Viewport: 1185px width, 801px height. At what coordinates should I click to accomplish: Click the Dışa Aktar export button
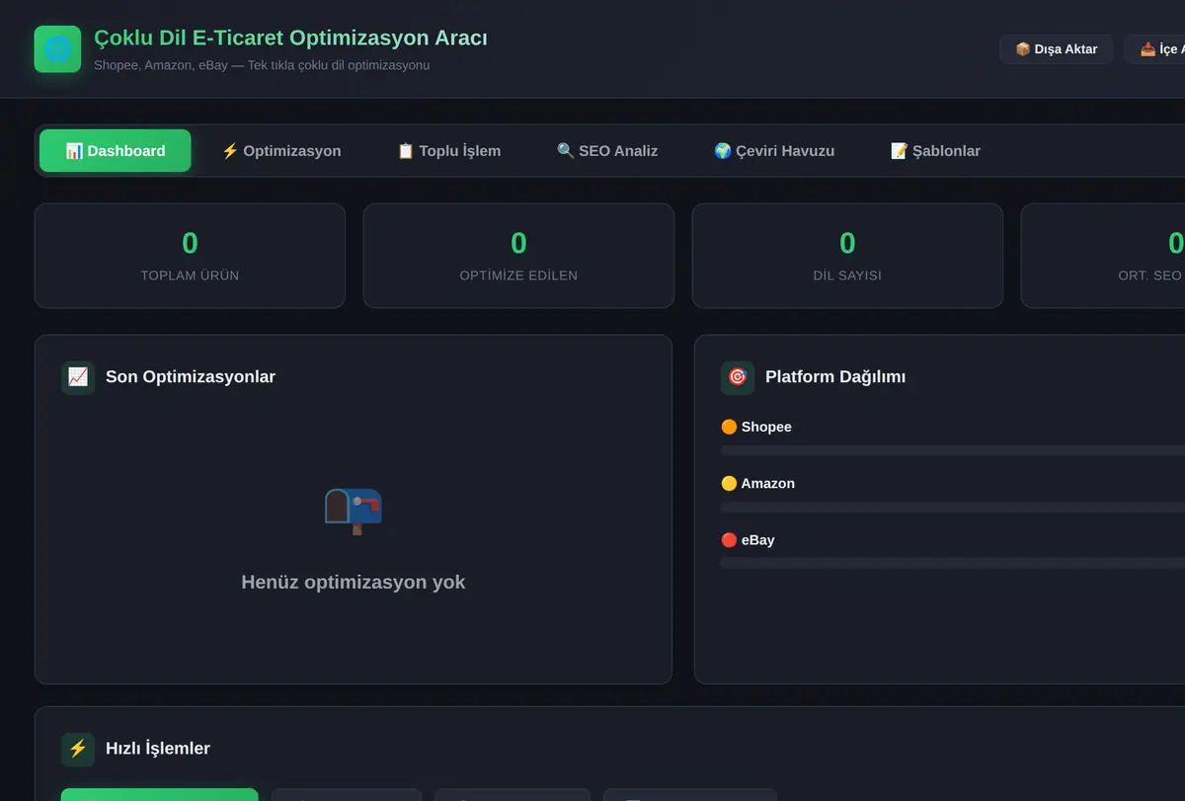(1057, 49)
